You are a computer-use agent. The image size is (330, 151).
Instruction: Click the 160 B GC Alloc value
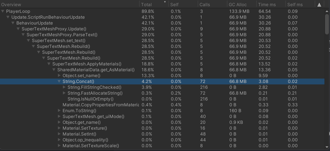235,111
